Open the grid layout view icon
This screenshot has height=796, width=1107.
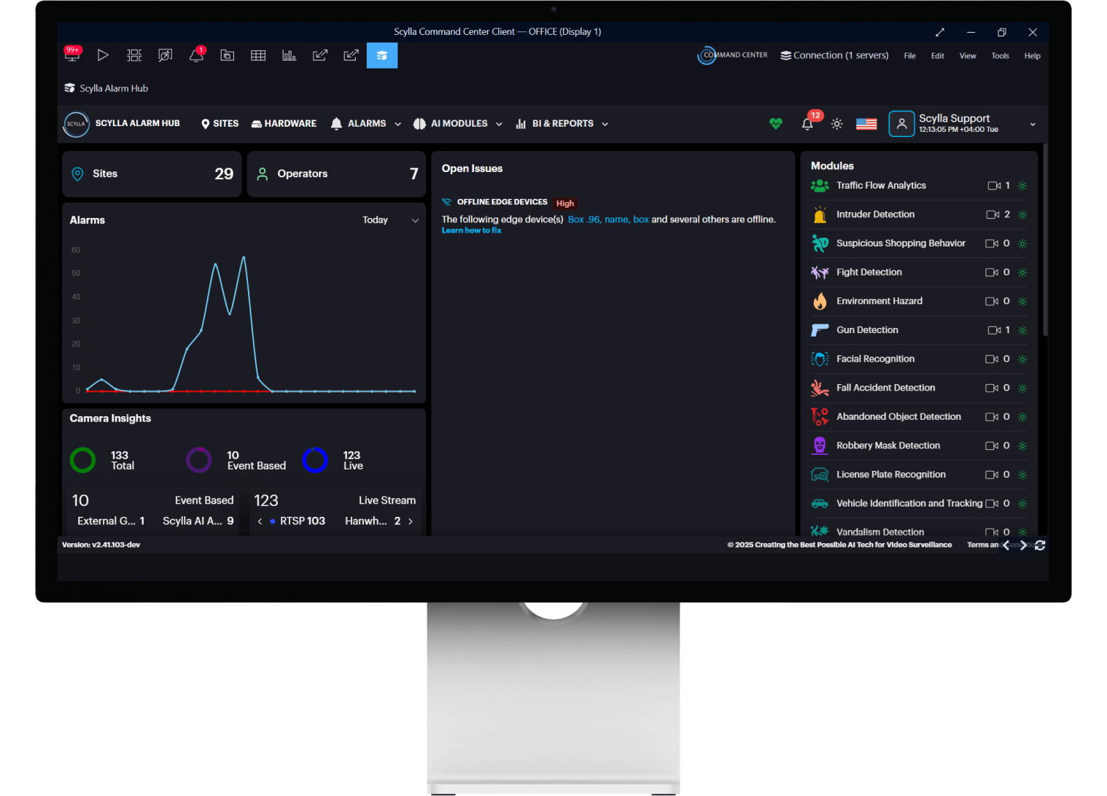point(134,55)
